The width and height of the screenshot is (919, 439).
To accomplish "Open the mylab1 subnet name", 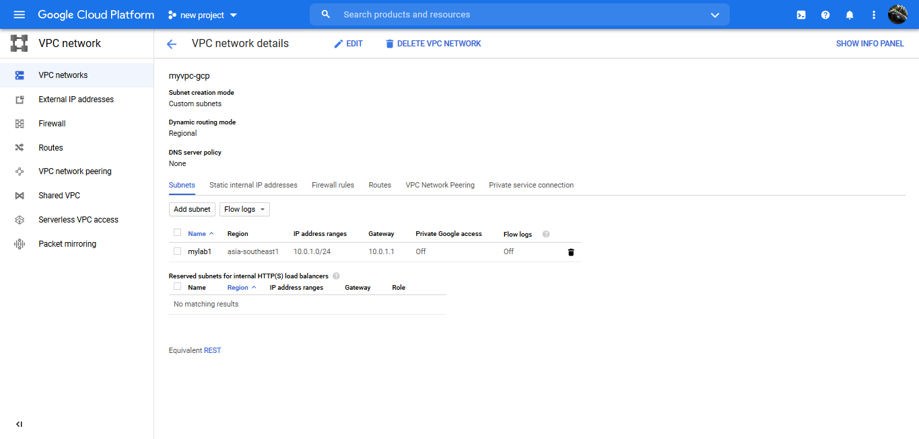I will (199, 251).
